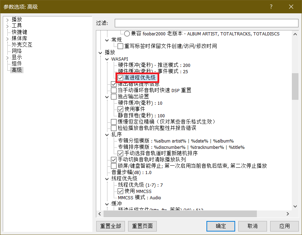
Task: Check 重写标签时保留文件创建/访问/修改时间
Action: 120,46
